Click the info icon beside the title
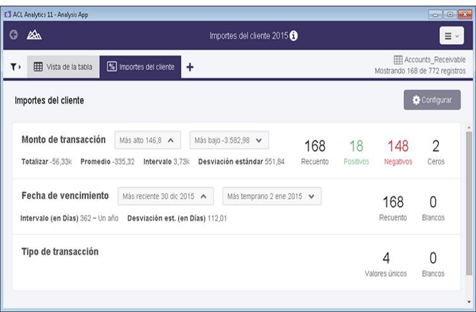The image size is (476, 312). pos(294,36)
